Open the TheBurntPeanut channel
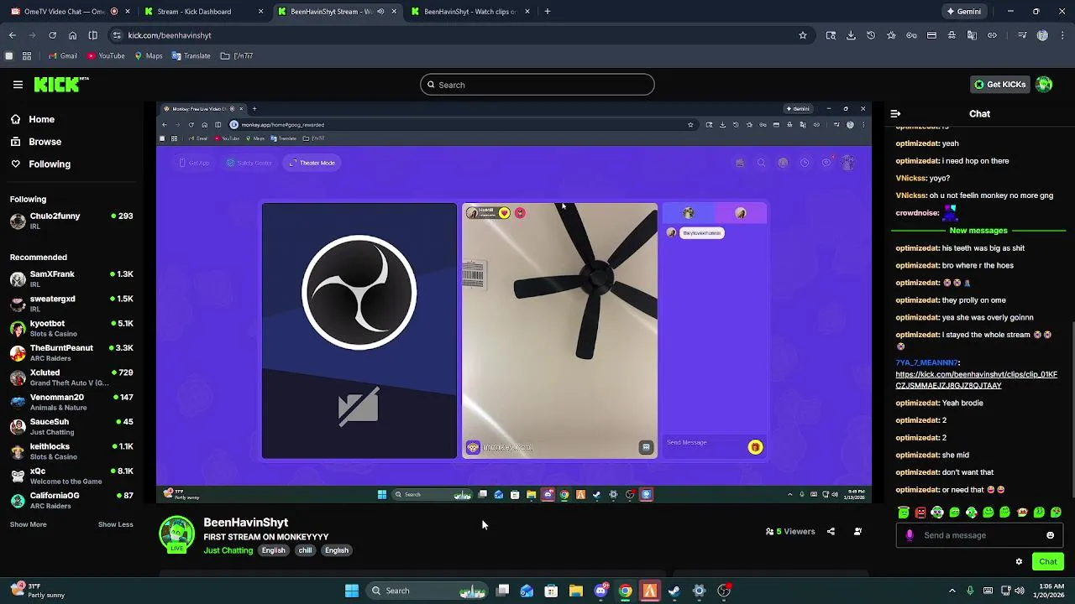Image resolution: width=1075 pixels, height=604 pixels. [71, 352]
